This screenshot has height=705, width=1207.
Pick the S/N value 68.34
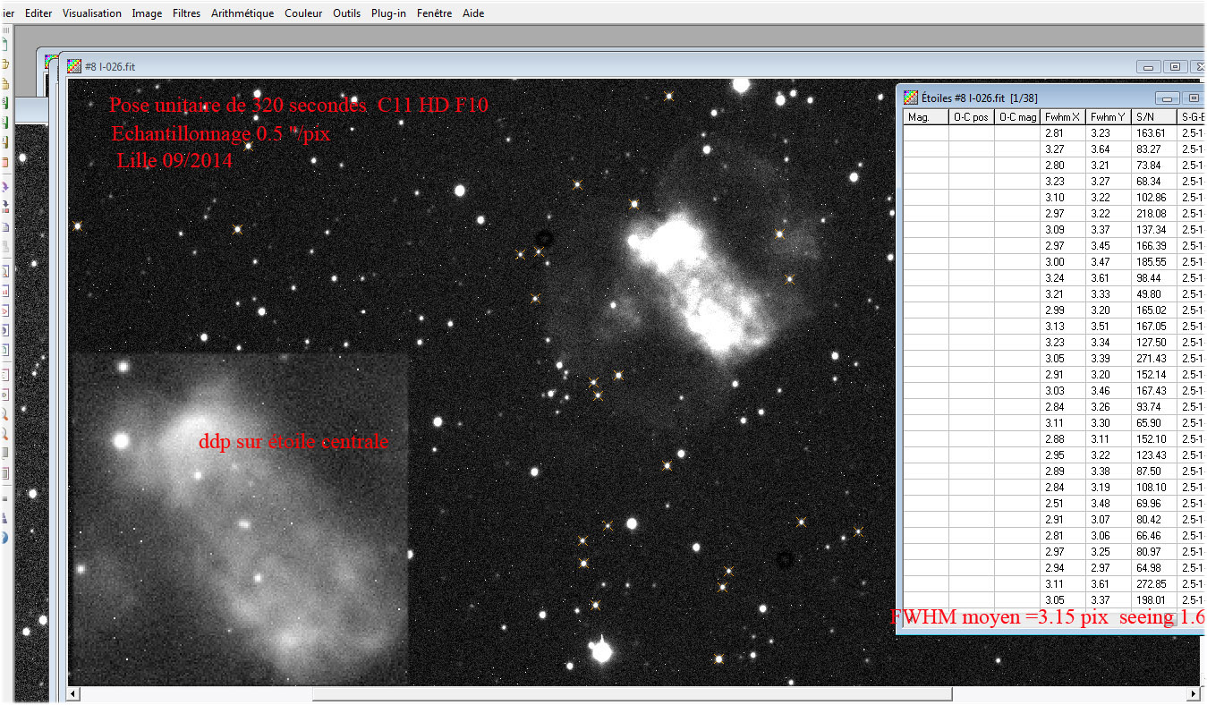pos(1156,182)
